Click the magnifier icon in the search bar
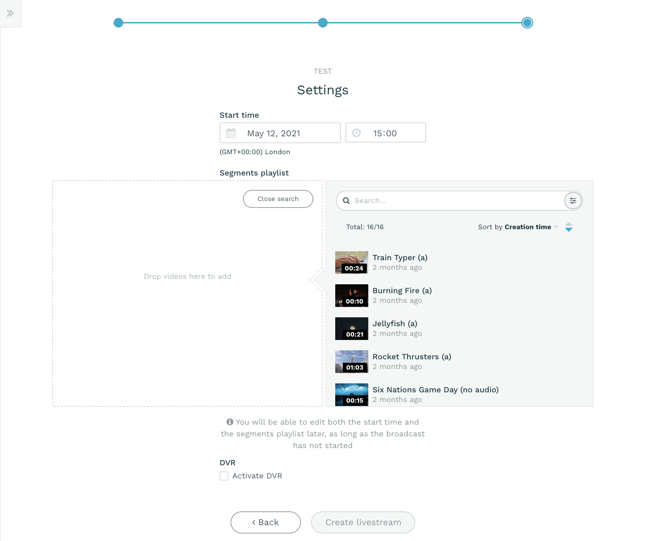 point(346,200)
